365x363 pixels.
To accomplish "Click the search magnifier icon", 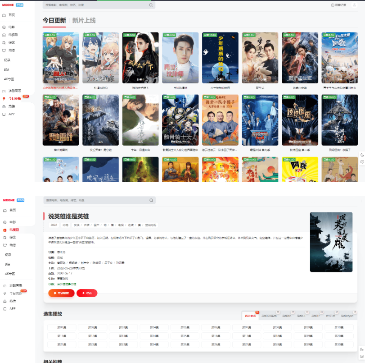I will 150,5.
